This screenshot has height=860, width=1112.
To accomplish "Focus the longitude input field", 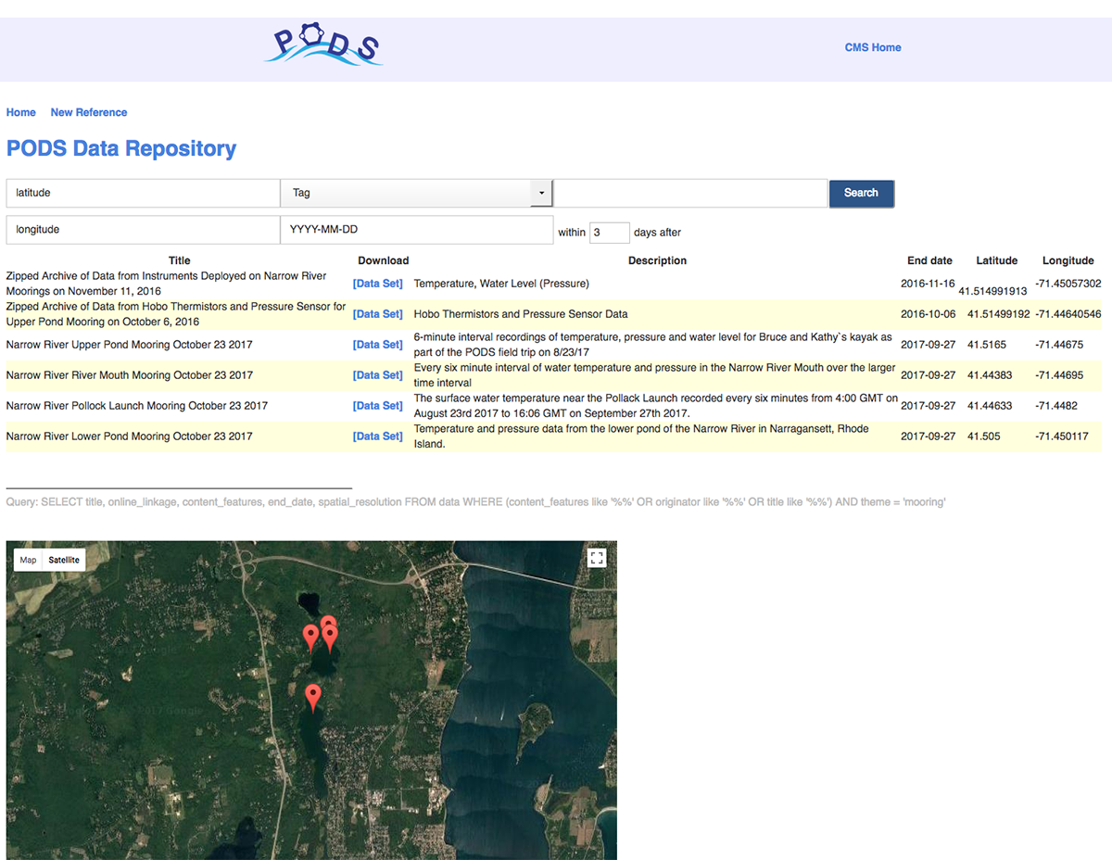I will click(143, 229).
